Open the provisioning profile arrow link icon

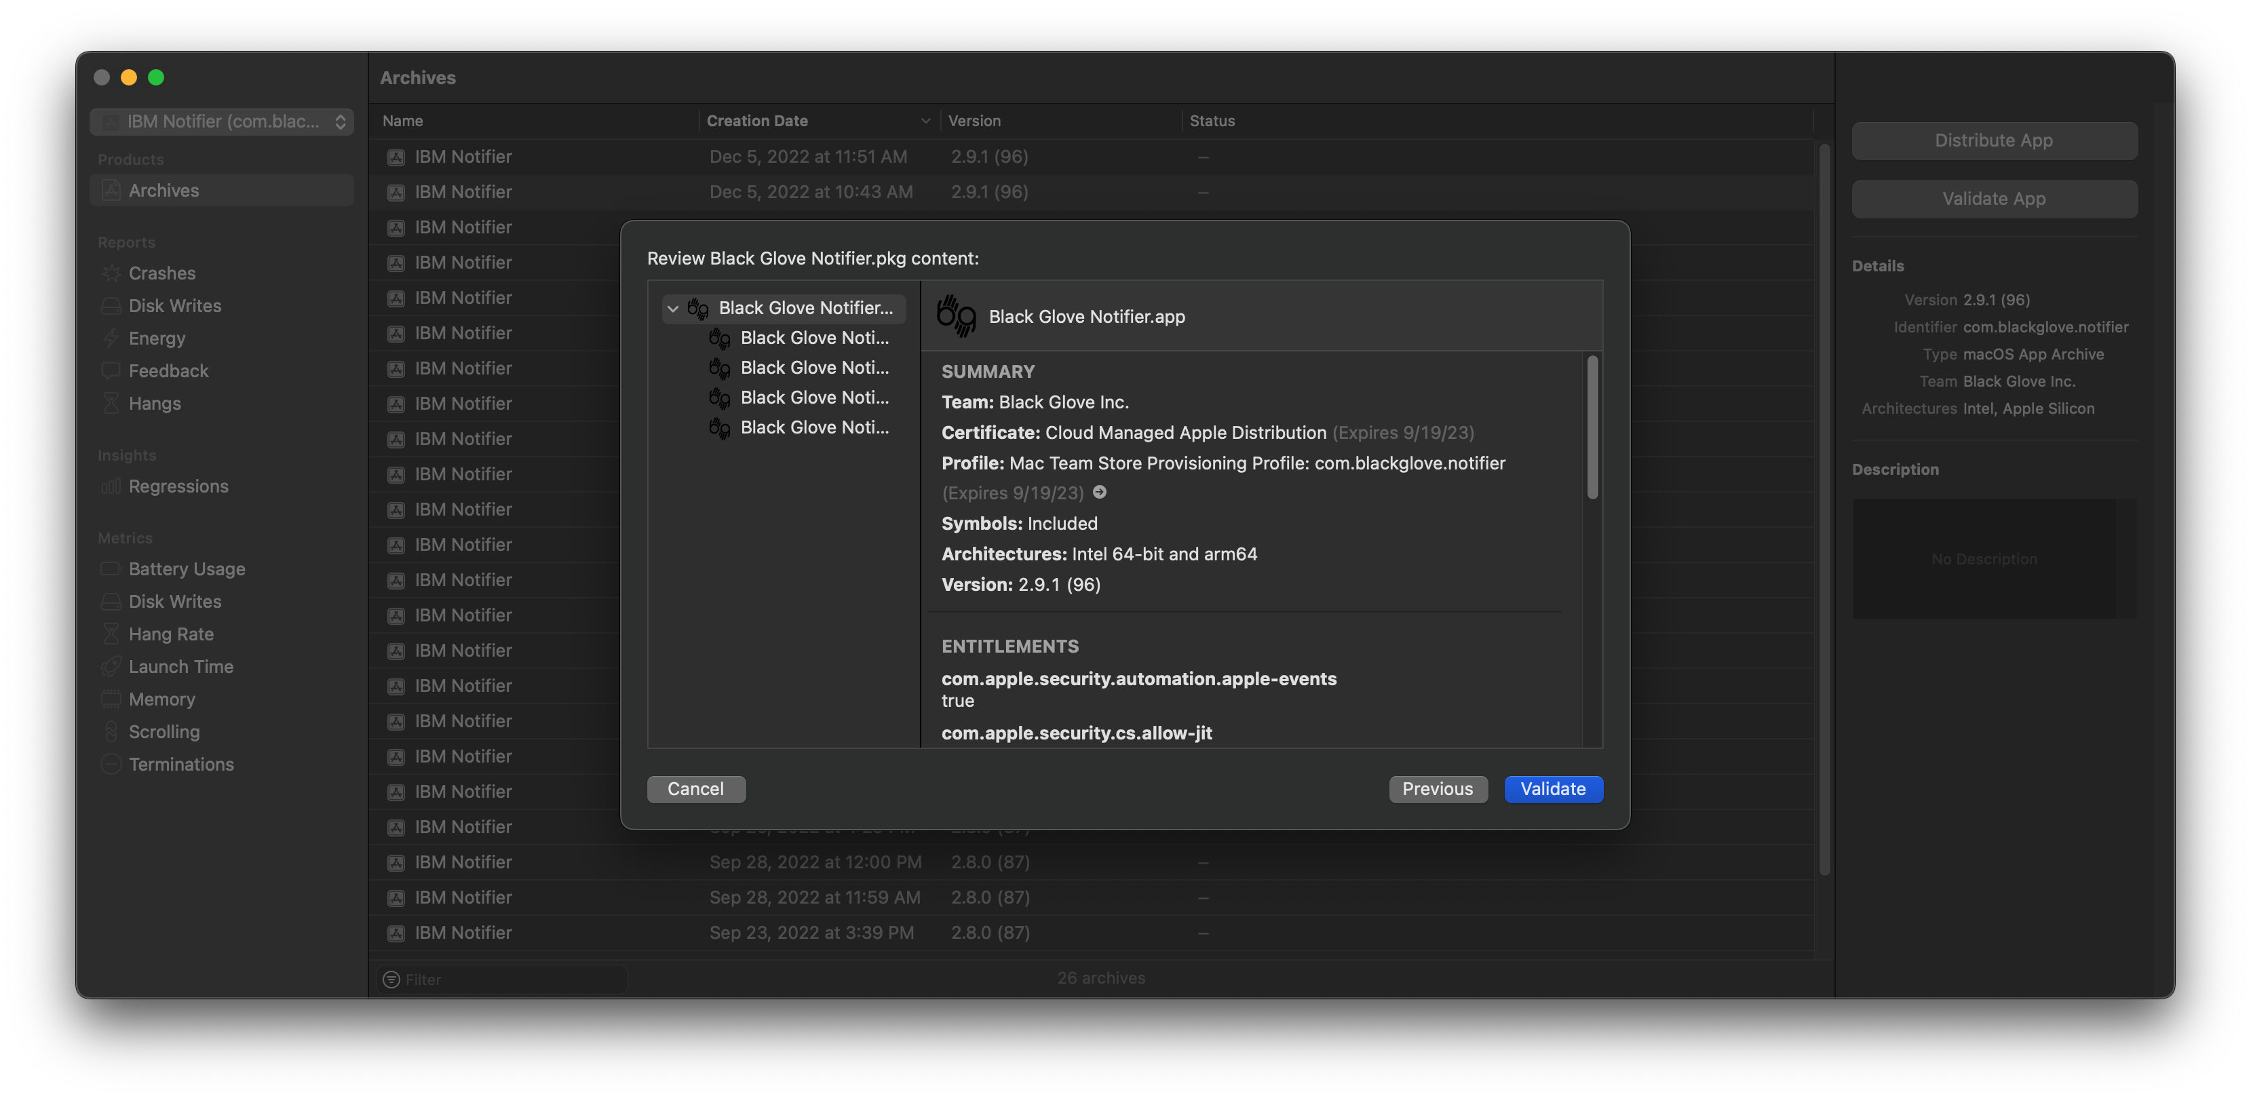point(1099,493)
